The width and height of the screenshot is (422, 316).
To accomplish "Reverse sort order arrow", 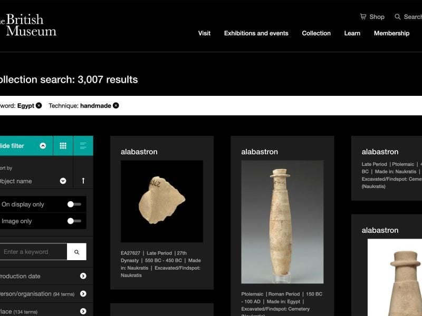I will click(83, 181).
